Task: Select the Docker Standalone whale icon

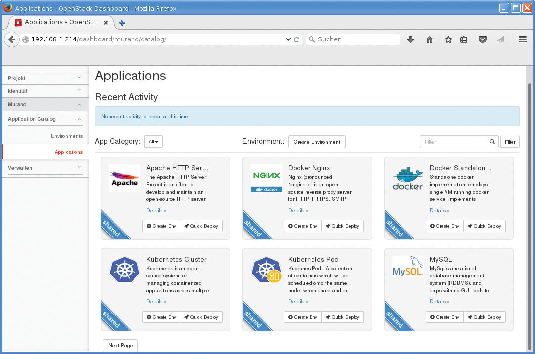Action: click(407, 178)
